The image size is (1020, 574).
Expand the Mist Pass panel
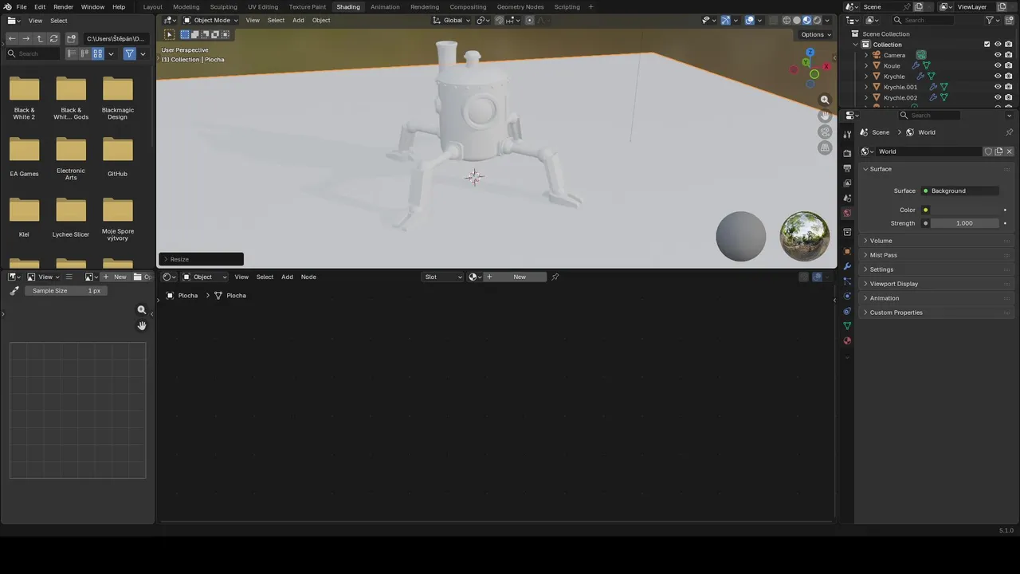883,255
